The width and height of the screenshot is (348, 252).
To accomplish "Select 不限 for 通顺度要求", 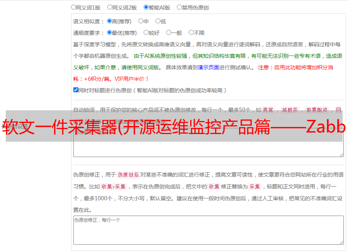I will 191,33.
